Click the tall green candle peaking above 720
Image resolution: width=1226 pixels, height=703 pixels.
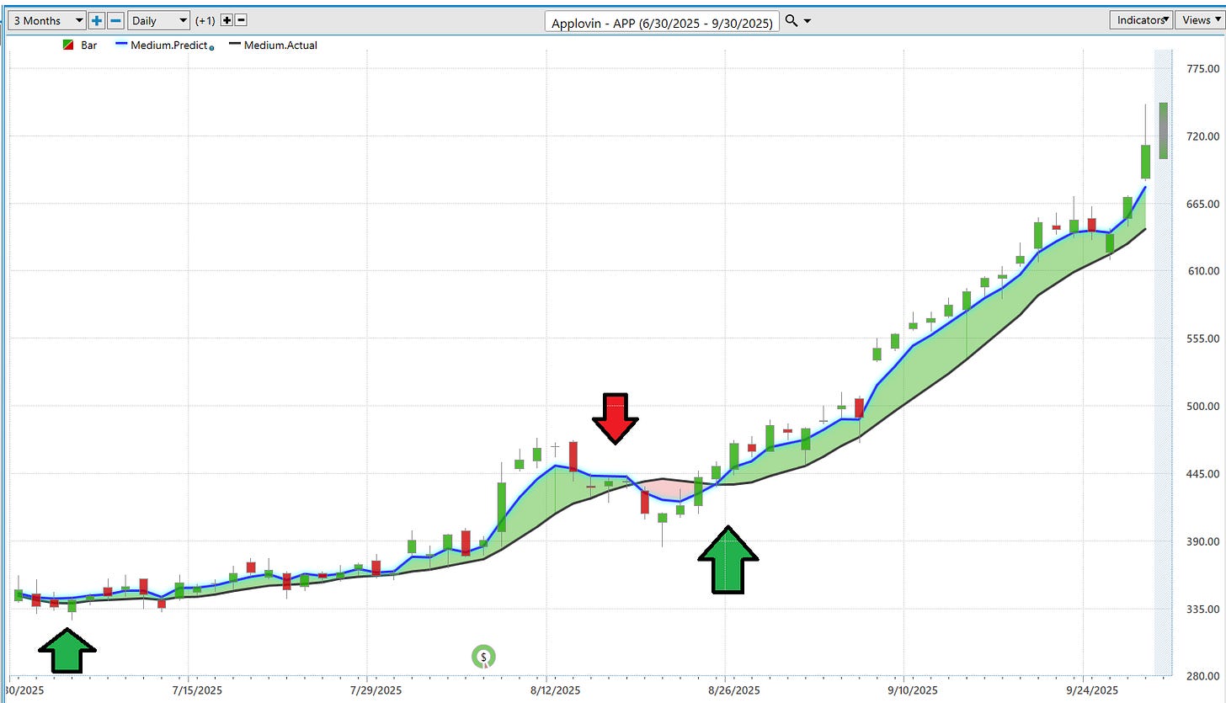click(1145, 161)
